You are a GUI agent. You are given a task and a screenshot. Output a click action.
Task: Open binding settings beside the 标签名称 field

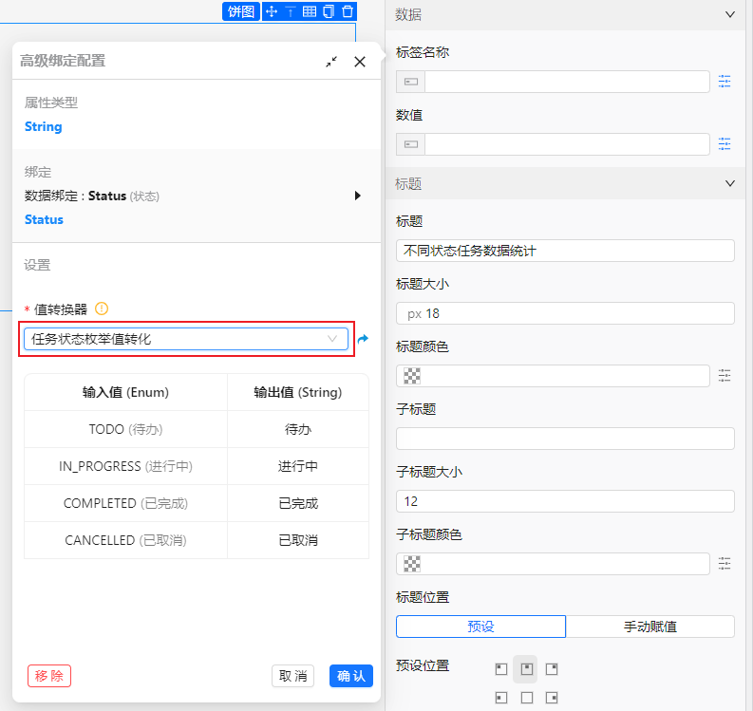coord(725,82)
